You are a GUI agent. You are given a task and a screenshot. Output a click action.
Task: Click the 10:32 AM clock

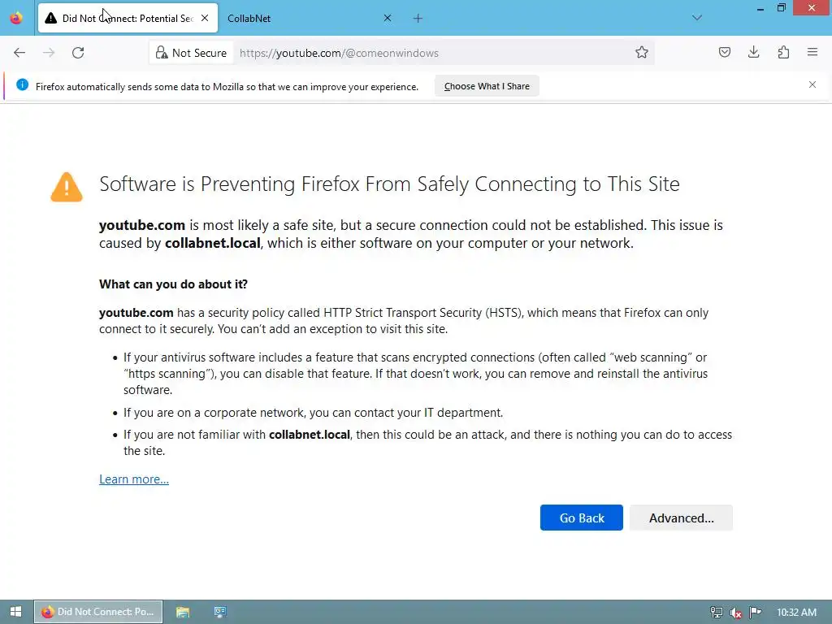(x=796, y=613)
